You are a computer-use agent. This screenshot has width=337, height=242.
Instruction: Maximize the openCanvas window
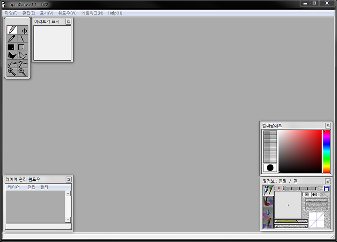coord(315,3)
